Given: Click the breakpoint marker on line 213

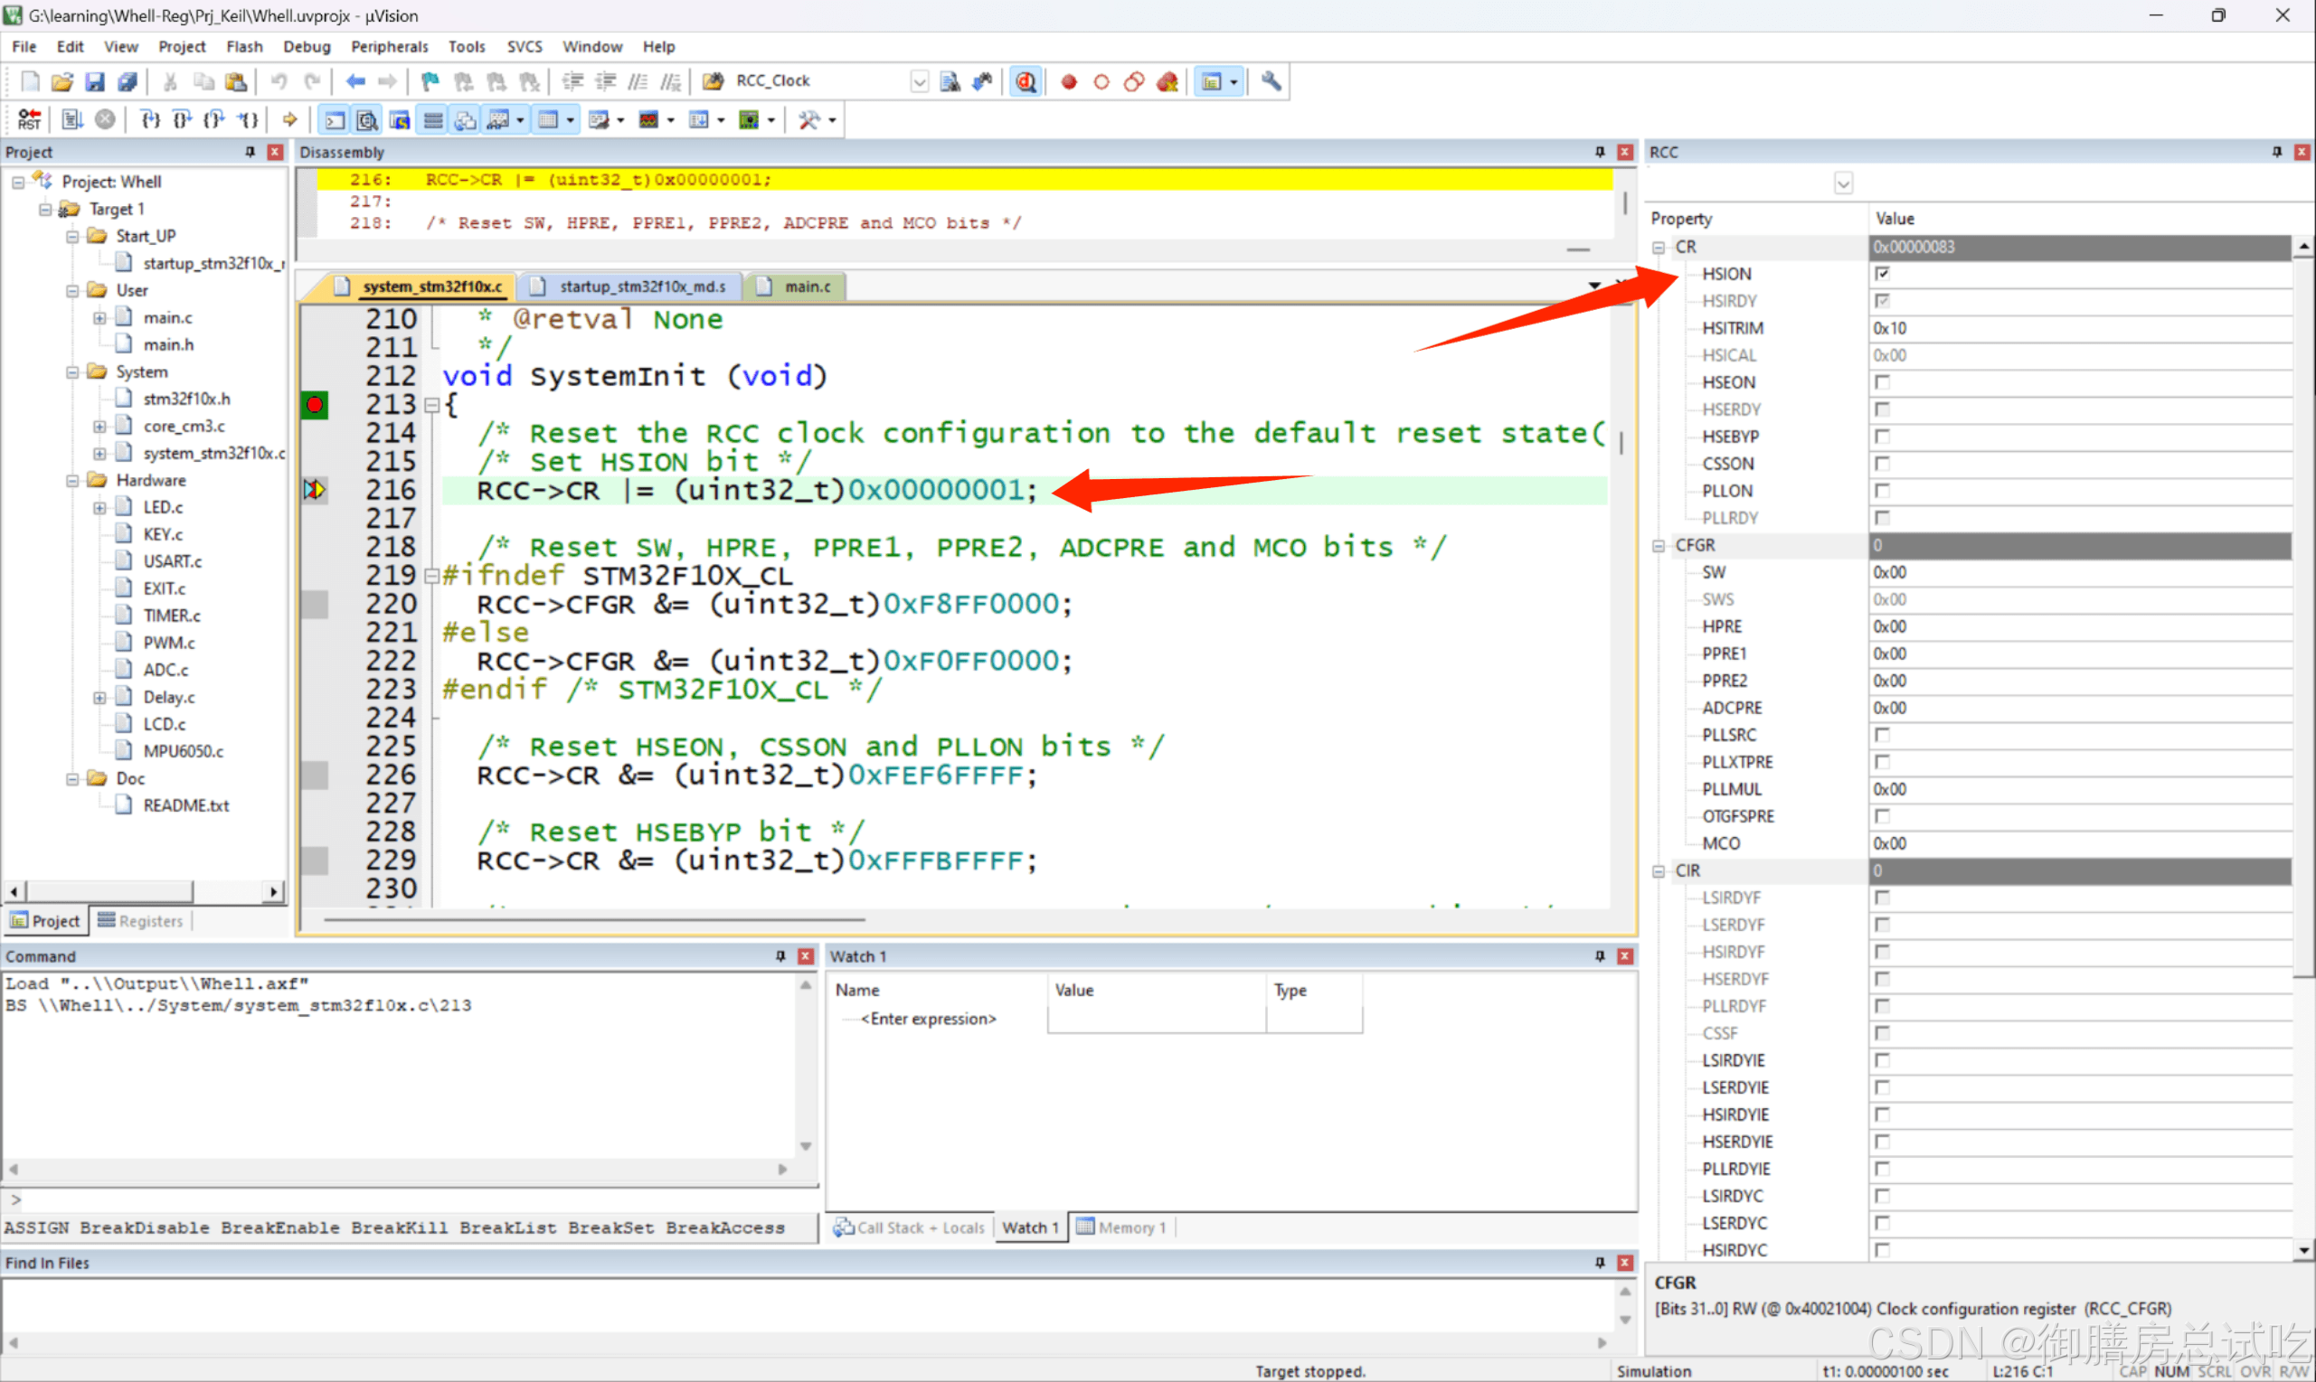Looking at the screenshot, I should click(315, 405).
